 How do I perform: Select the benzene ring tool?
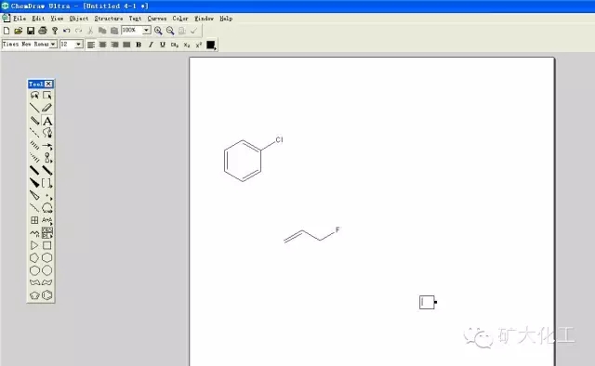click(x=47, y=295)
